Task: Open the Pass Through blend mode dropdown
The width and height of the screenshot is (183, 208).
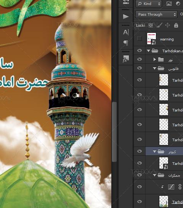Action: coord(156,15)
